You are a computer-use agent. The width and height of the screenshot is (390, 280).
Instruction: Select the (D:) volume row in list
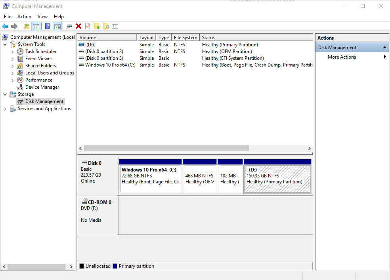click(195, 45)
